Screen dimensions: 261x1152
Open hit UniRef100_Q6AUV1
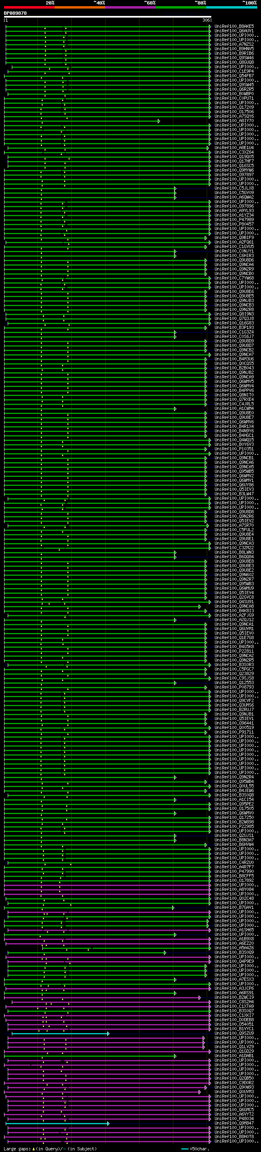coord(234,31)
